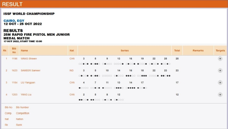Screen dimensions: 228x129
Task: Open targets icon for YANG Liu
Action: [220, 94]
